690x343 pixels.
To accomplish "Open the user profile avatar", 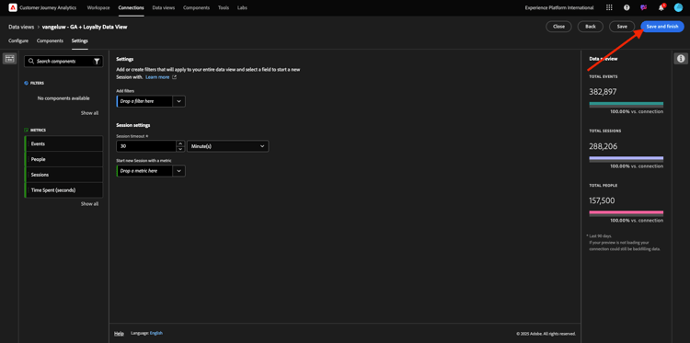I will (678, 7).
